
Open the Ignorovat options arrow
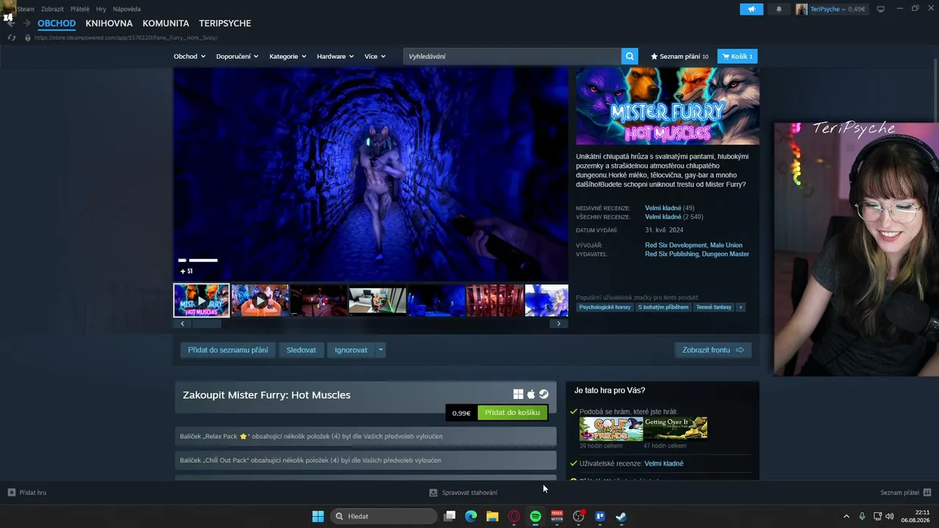tap(380, 350)
